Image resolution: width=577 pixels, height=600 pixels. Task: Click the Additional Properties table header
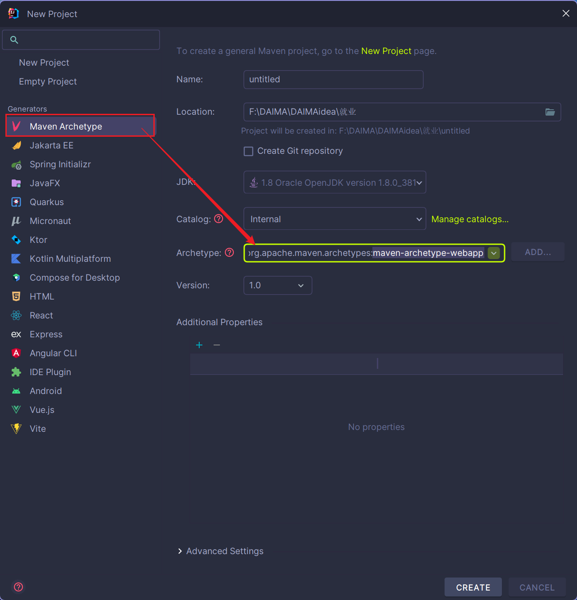coord(376,363)
